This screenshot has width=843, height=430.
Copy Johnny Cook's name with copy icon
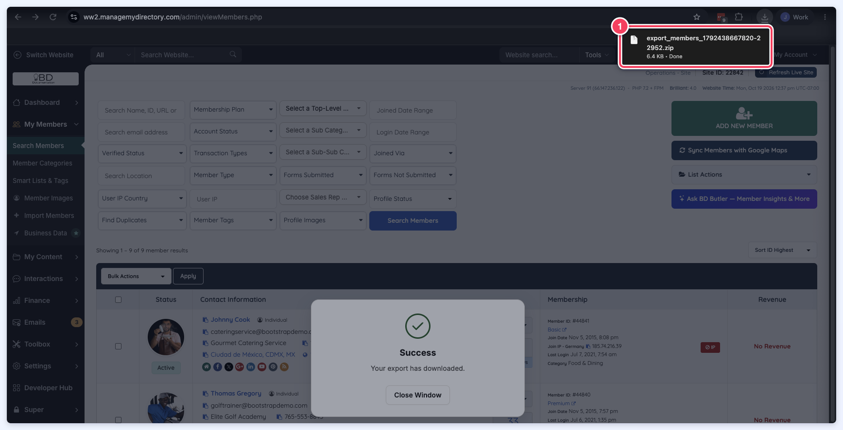pos(206,320)
